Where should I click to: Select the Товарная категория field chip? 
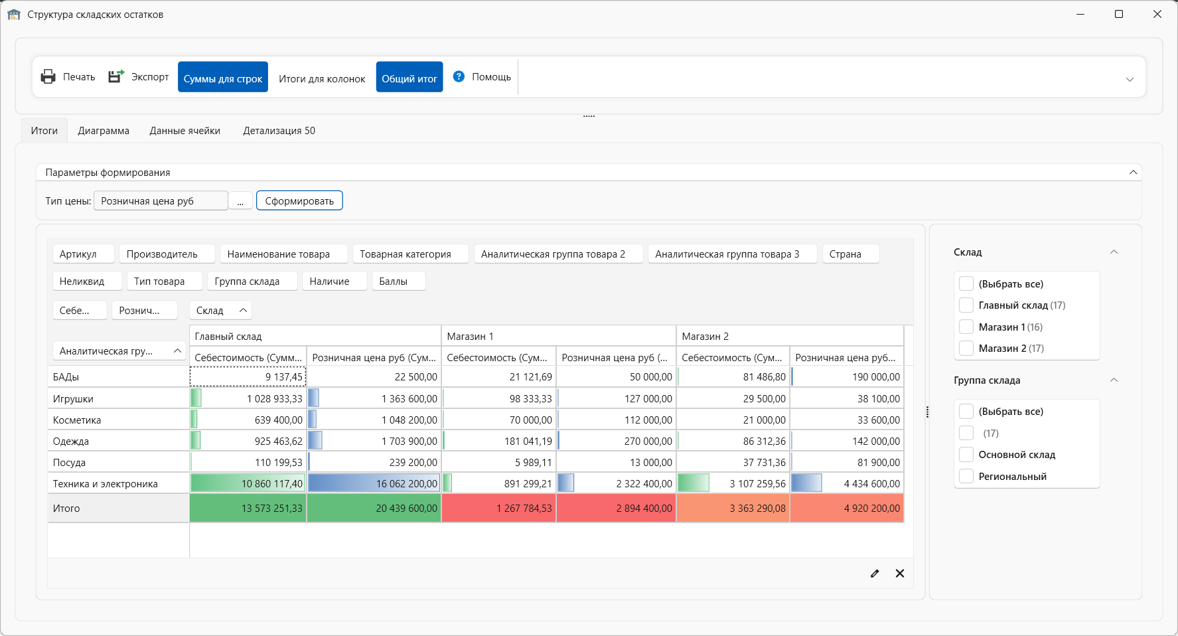click(411, 254)
